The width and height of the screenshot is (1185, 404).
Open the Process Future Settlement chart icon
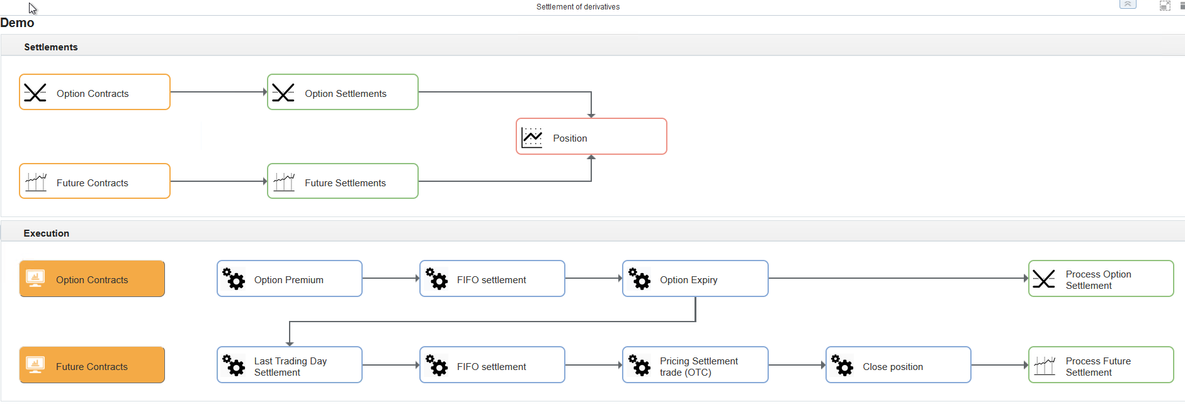point(1044,366)
